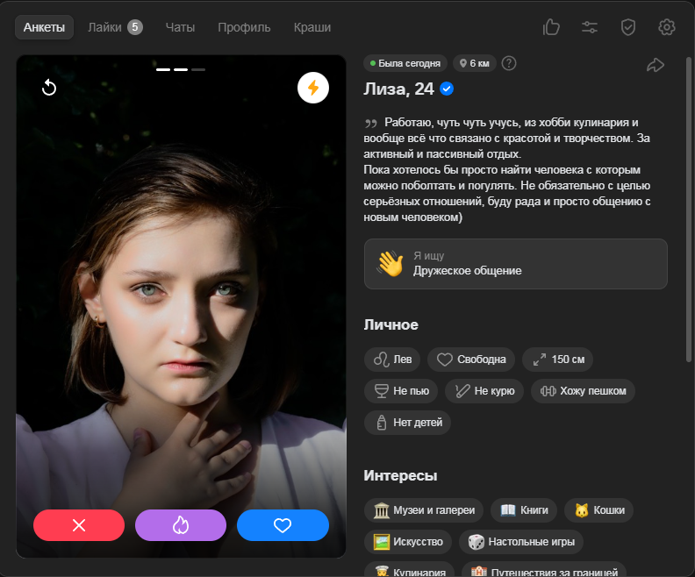
Task: Select the Хожу пешком chip
Action: click(x=583, y=391)
